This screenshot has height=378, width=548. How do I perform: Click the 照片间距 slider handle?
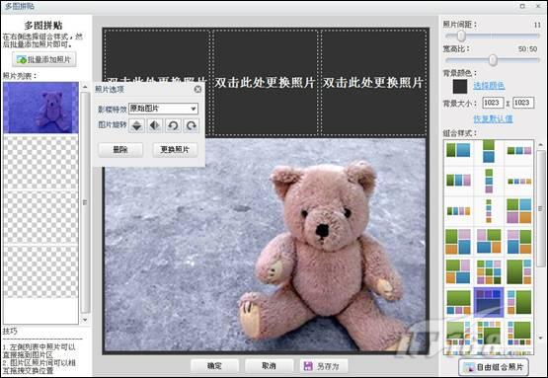[x=461, y=36]
